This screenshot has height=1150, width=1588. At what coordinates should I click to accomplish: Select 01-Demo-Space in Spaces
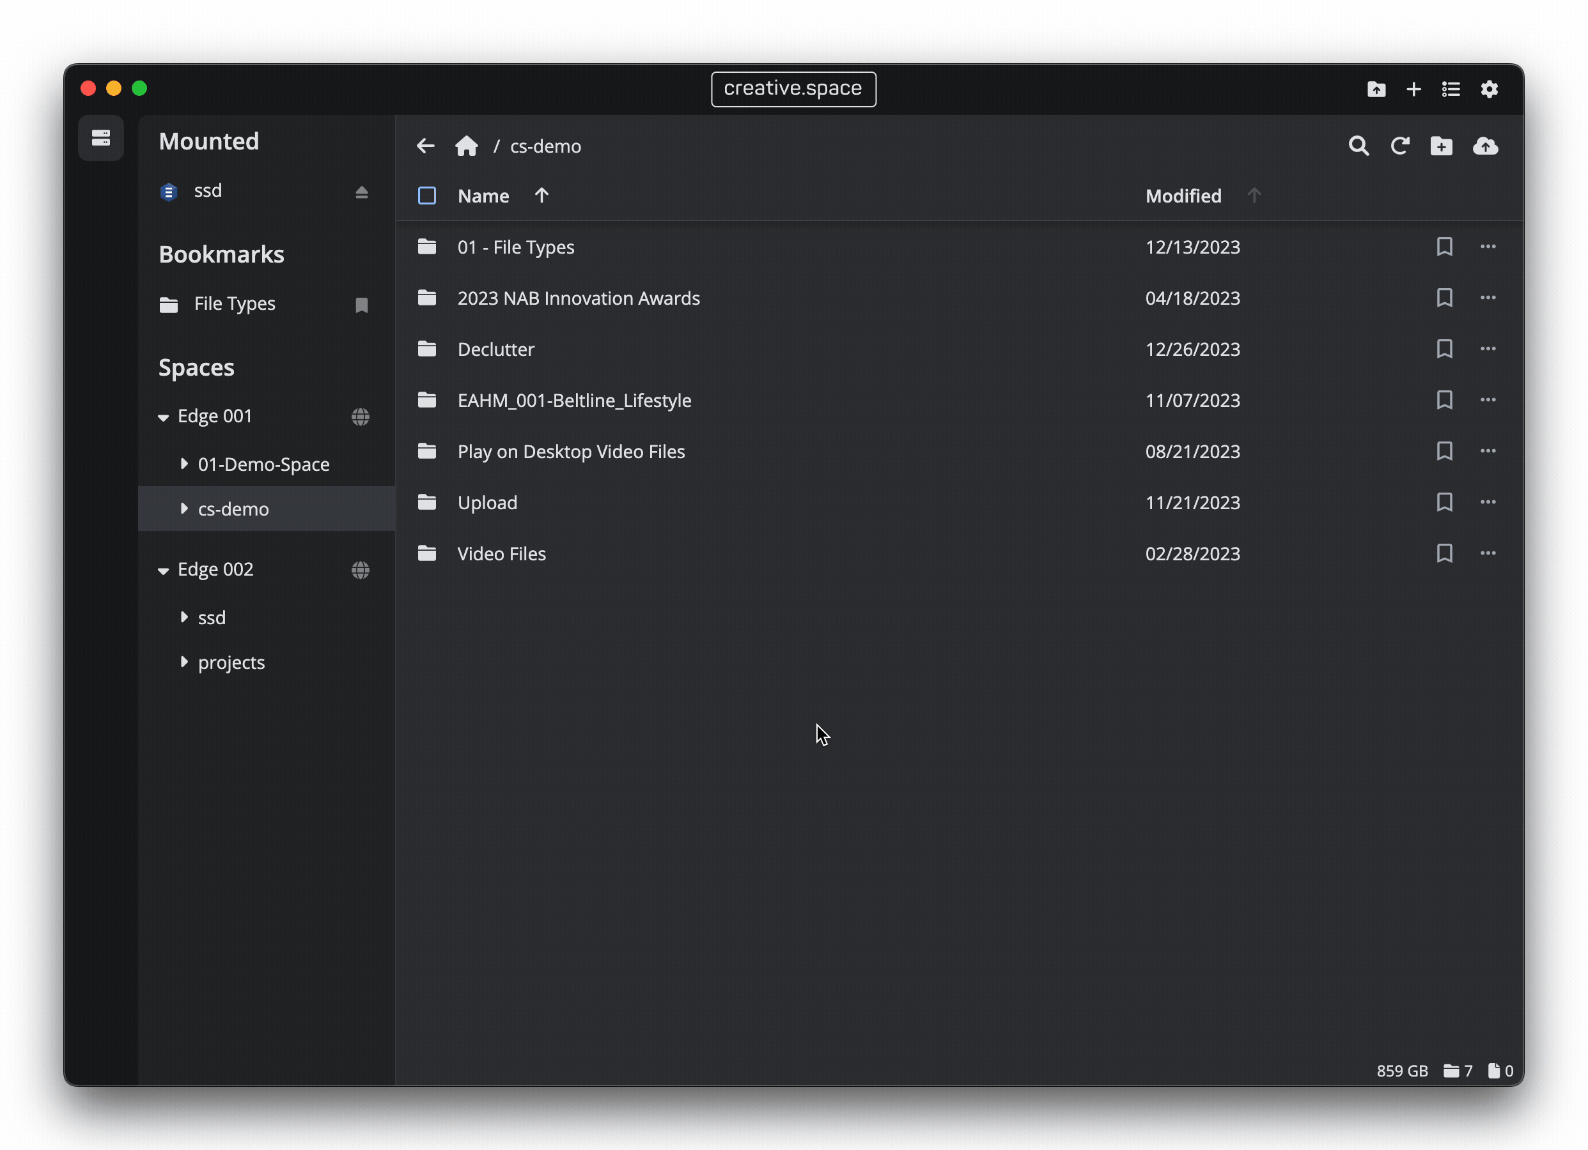[263, 464]
